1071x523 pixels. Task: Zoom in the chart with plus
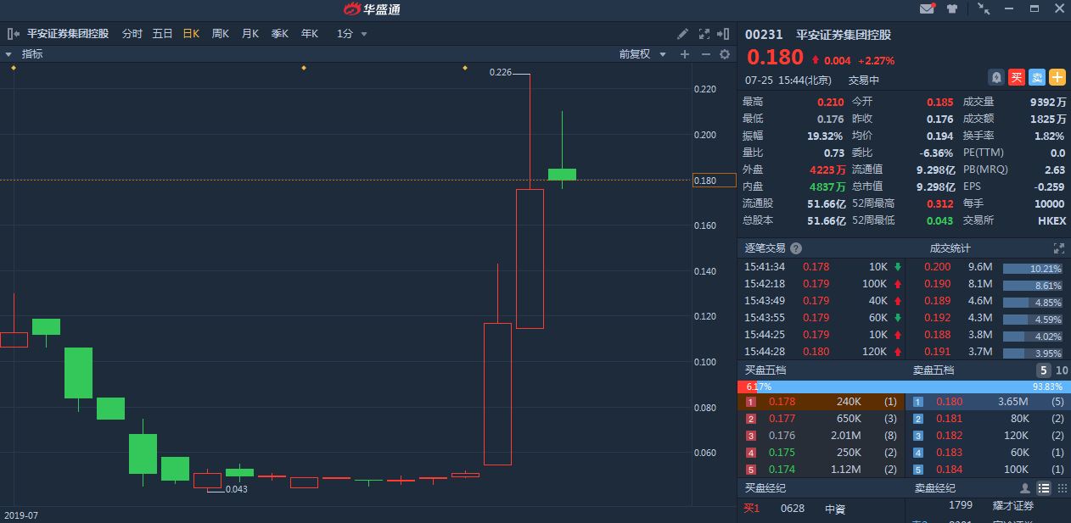pyautogui.click(x=685, y=54)
